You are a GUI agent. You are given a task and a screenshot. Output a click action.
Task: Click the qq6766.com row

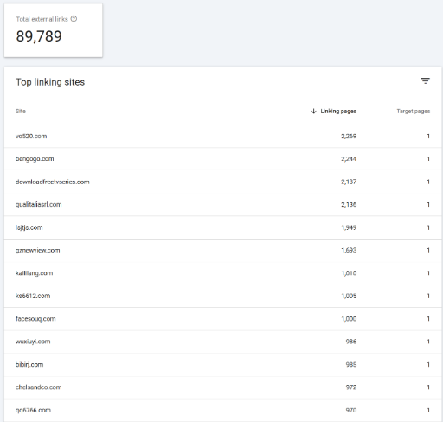(x=222, y=410)
